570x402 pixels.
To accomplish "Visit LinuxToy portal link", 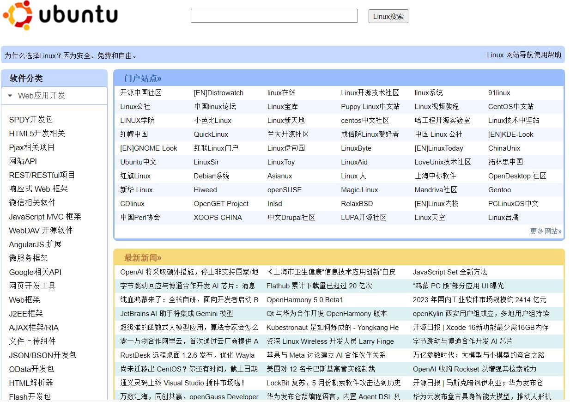I will (281, 162).
